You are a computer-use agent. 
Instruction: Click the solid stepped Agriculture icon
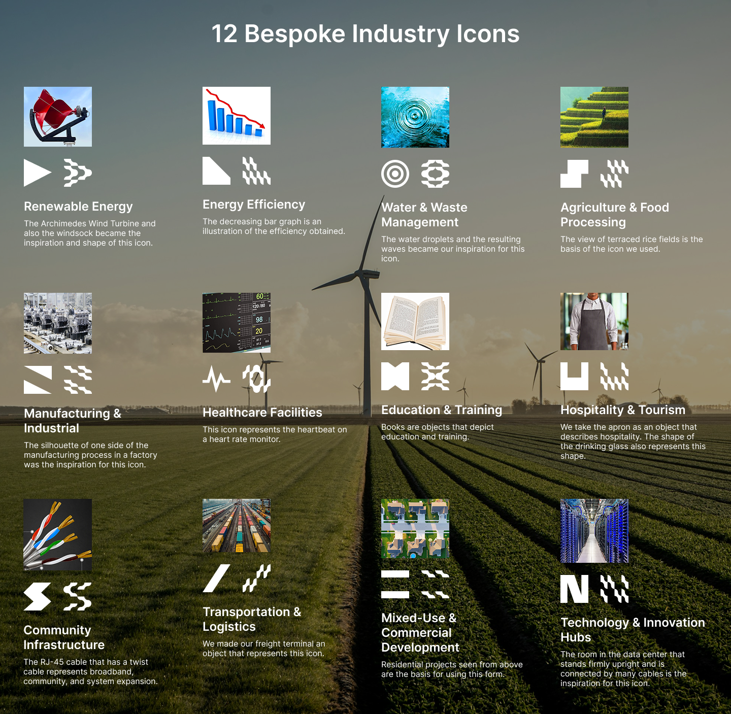coord(574,174)
